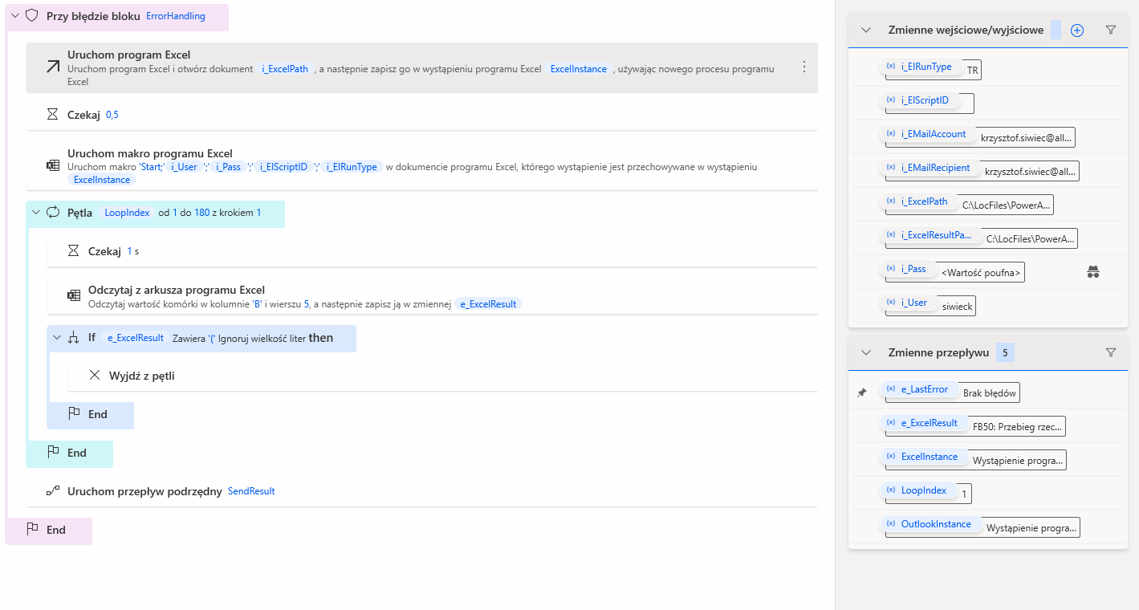
Task: Click the Wyjdź z pętli X icon
Action: [x=95, y=376]
